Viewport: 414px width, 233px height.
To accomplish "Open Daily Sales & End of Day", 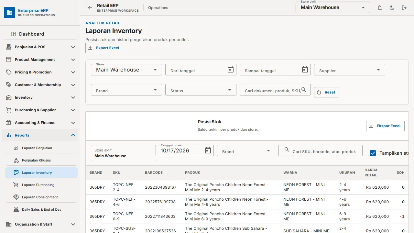I will click(x=41, y=209).
